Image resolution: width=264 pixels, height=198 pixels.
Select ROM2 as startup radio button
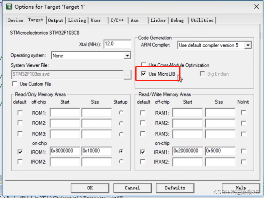pyautogui.click(x=121, y=124)
